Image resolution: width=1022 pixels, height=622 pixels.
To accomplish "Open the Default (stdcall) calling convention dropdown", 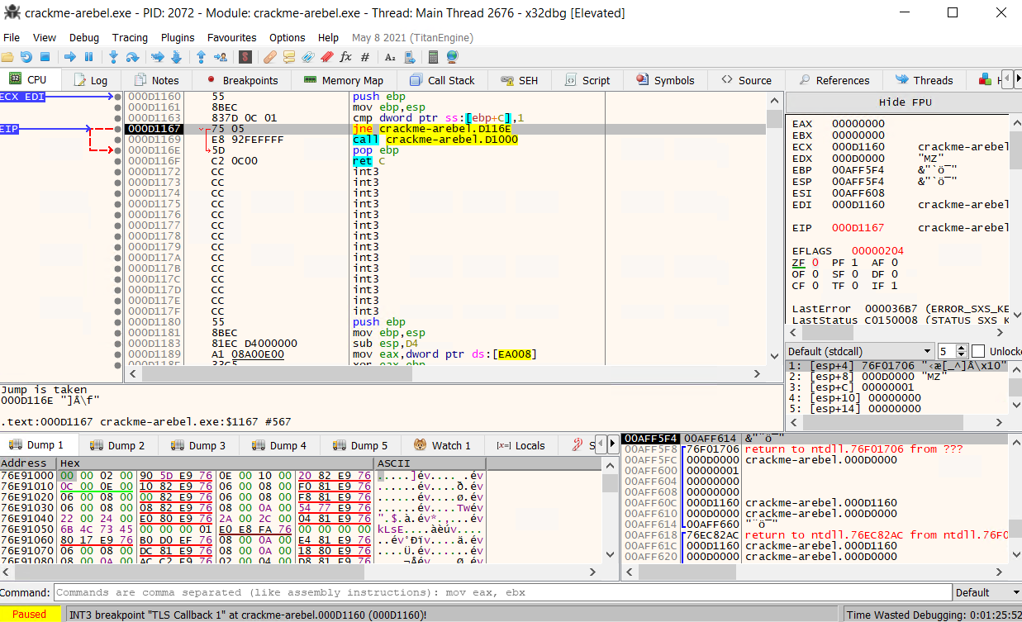I will (859, 351).
